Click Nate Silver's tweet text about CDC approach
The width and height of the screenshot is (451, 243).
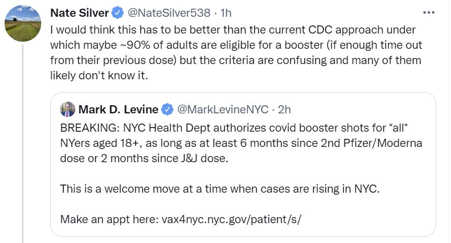coord(236,53)
